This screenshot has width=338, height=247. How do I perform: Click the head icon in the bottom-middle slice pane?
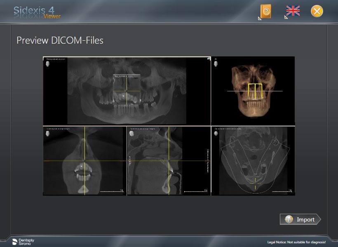point(132,134)
